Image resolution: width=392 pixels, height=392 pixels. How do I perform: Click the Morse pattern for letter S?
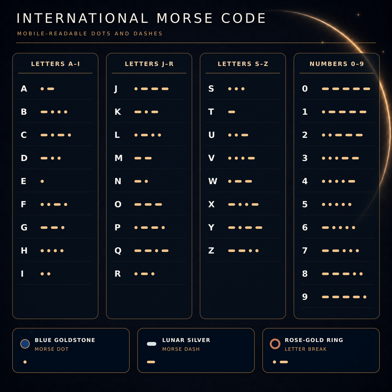pos(236,89)
